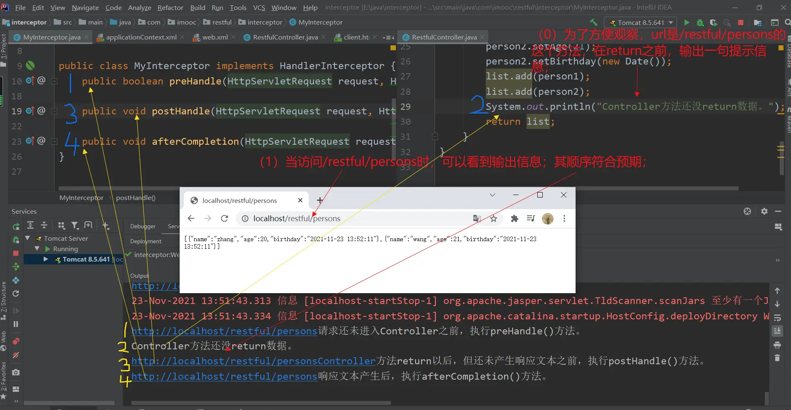Click the print icon in the console sidebar

pos(777,345)
